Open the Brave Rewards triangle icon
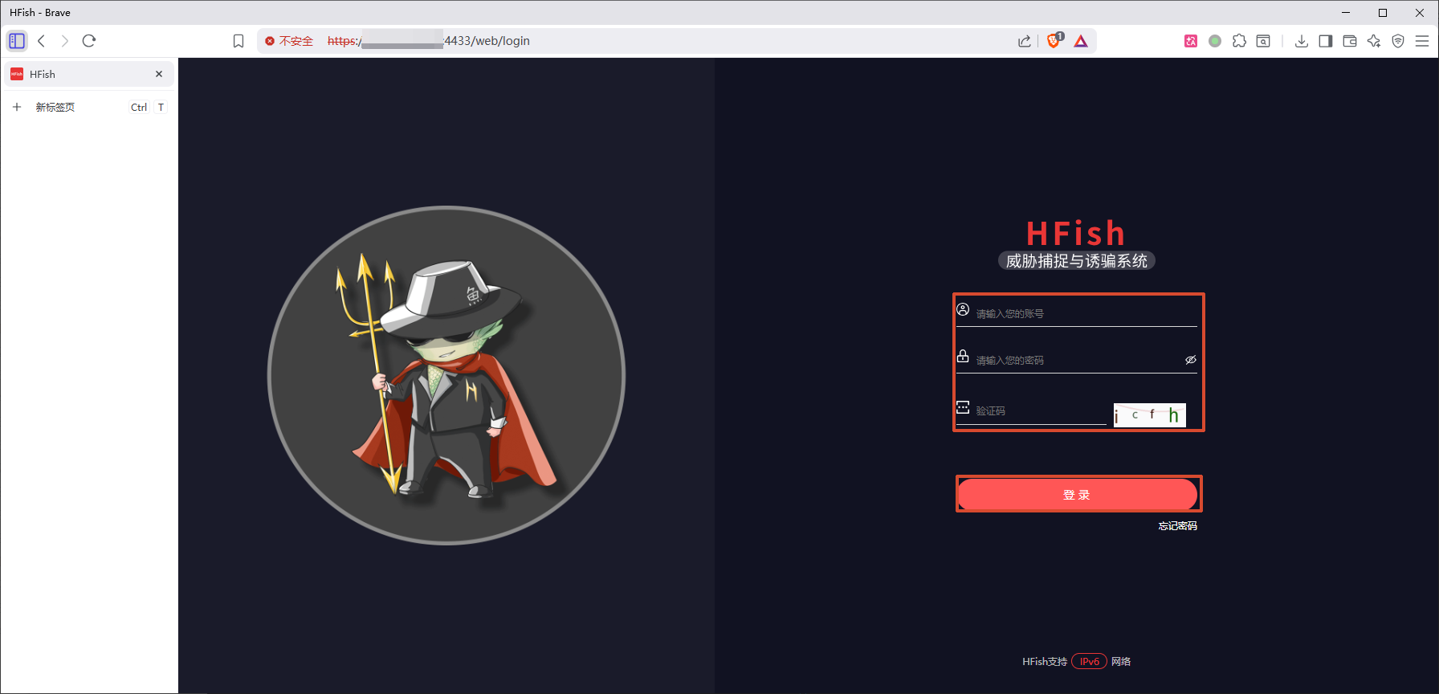 click(x=1081, y=41)
